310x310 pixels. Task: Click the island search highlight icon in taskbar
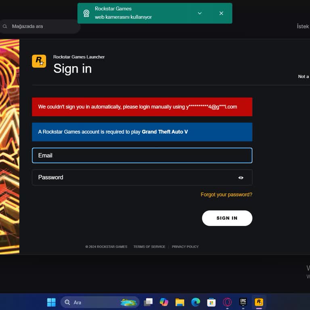128,302
